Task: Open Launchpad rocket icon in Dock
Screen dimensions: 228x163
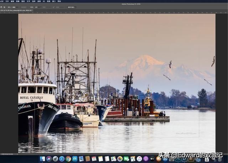Action: [x=56, y=159]
